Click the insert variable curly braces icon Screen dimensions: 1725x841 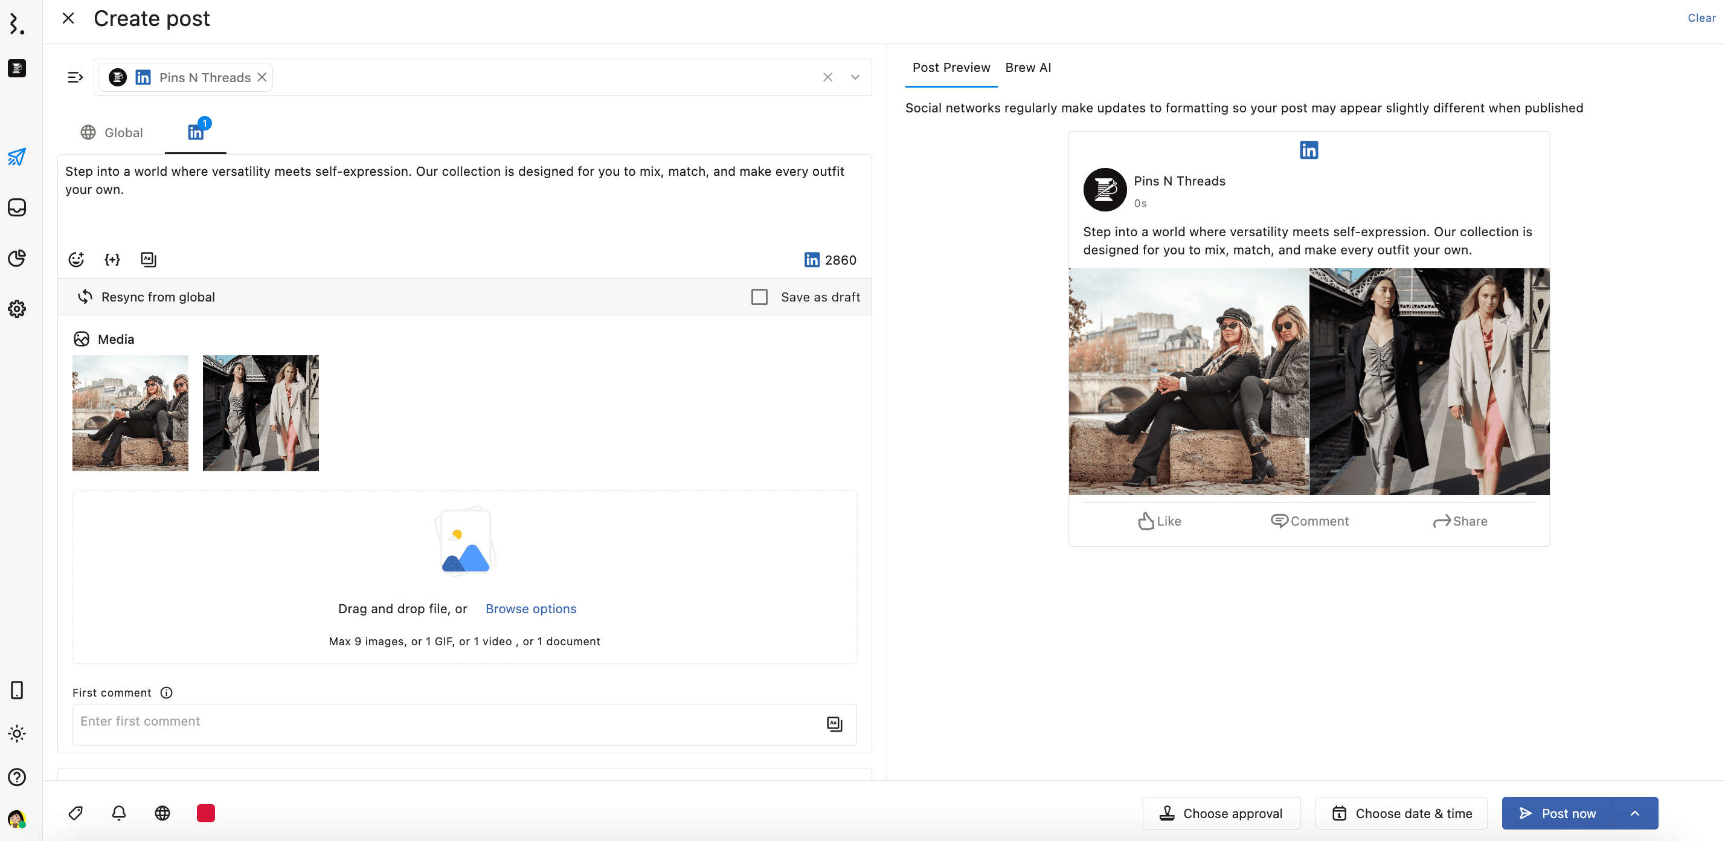[112, 260]
